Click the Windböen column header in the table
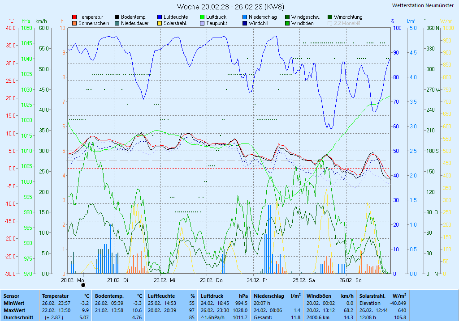 point(319,296)
